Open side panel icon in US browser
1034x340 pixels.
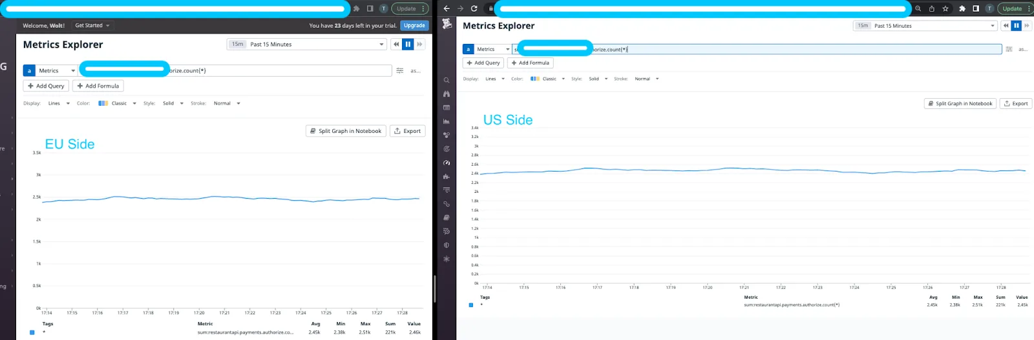point(976,8)
